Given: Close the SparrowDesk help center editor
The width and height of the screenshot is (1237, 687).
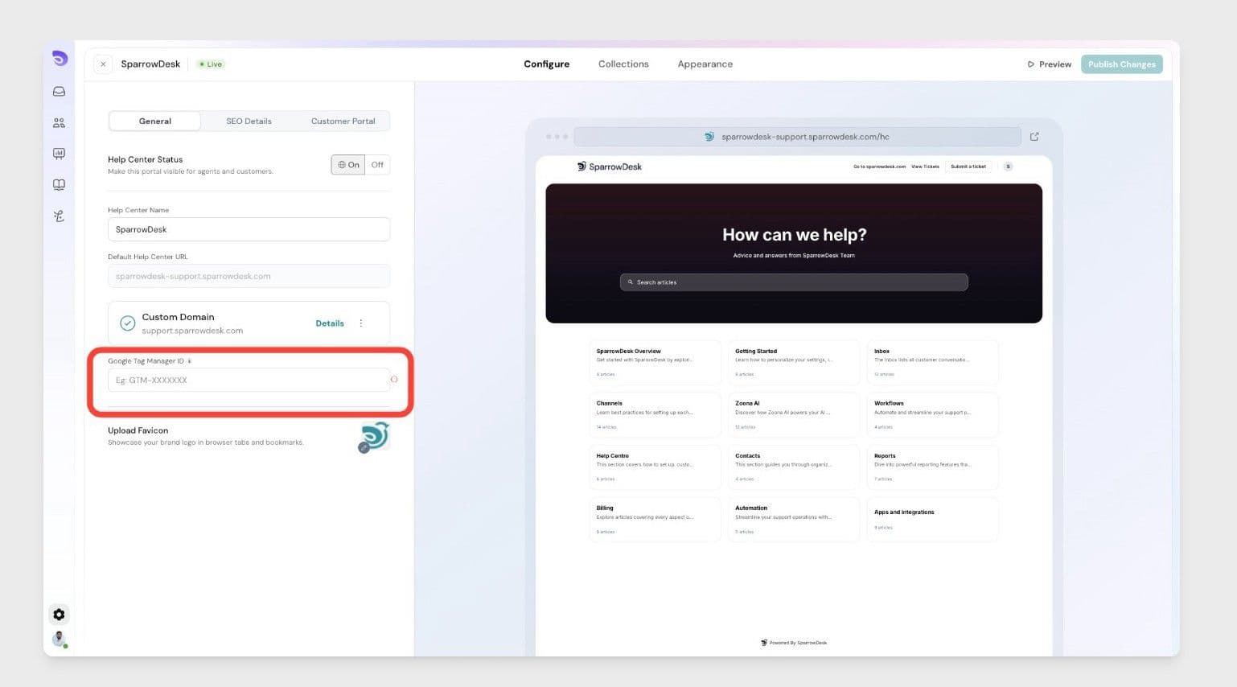Looking at the screenshot, I should [103, 64].
